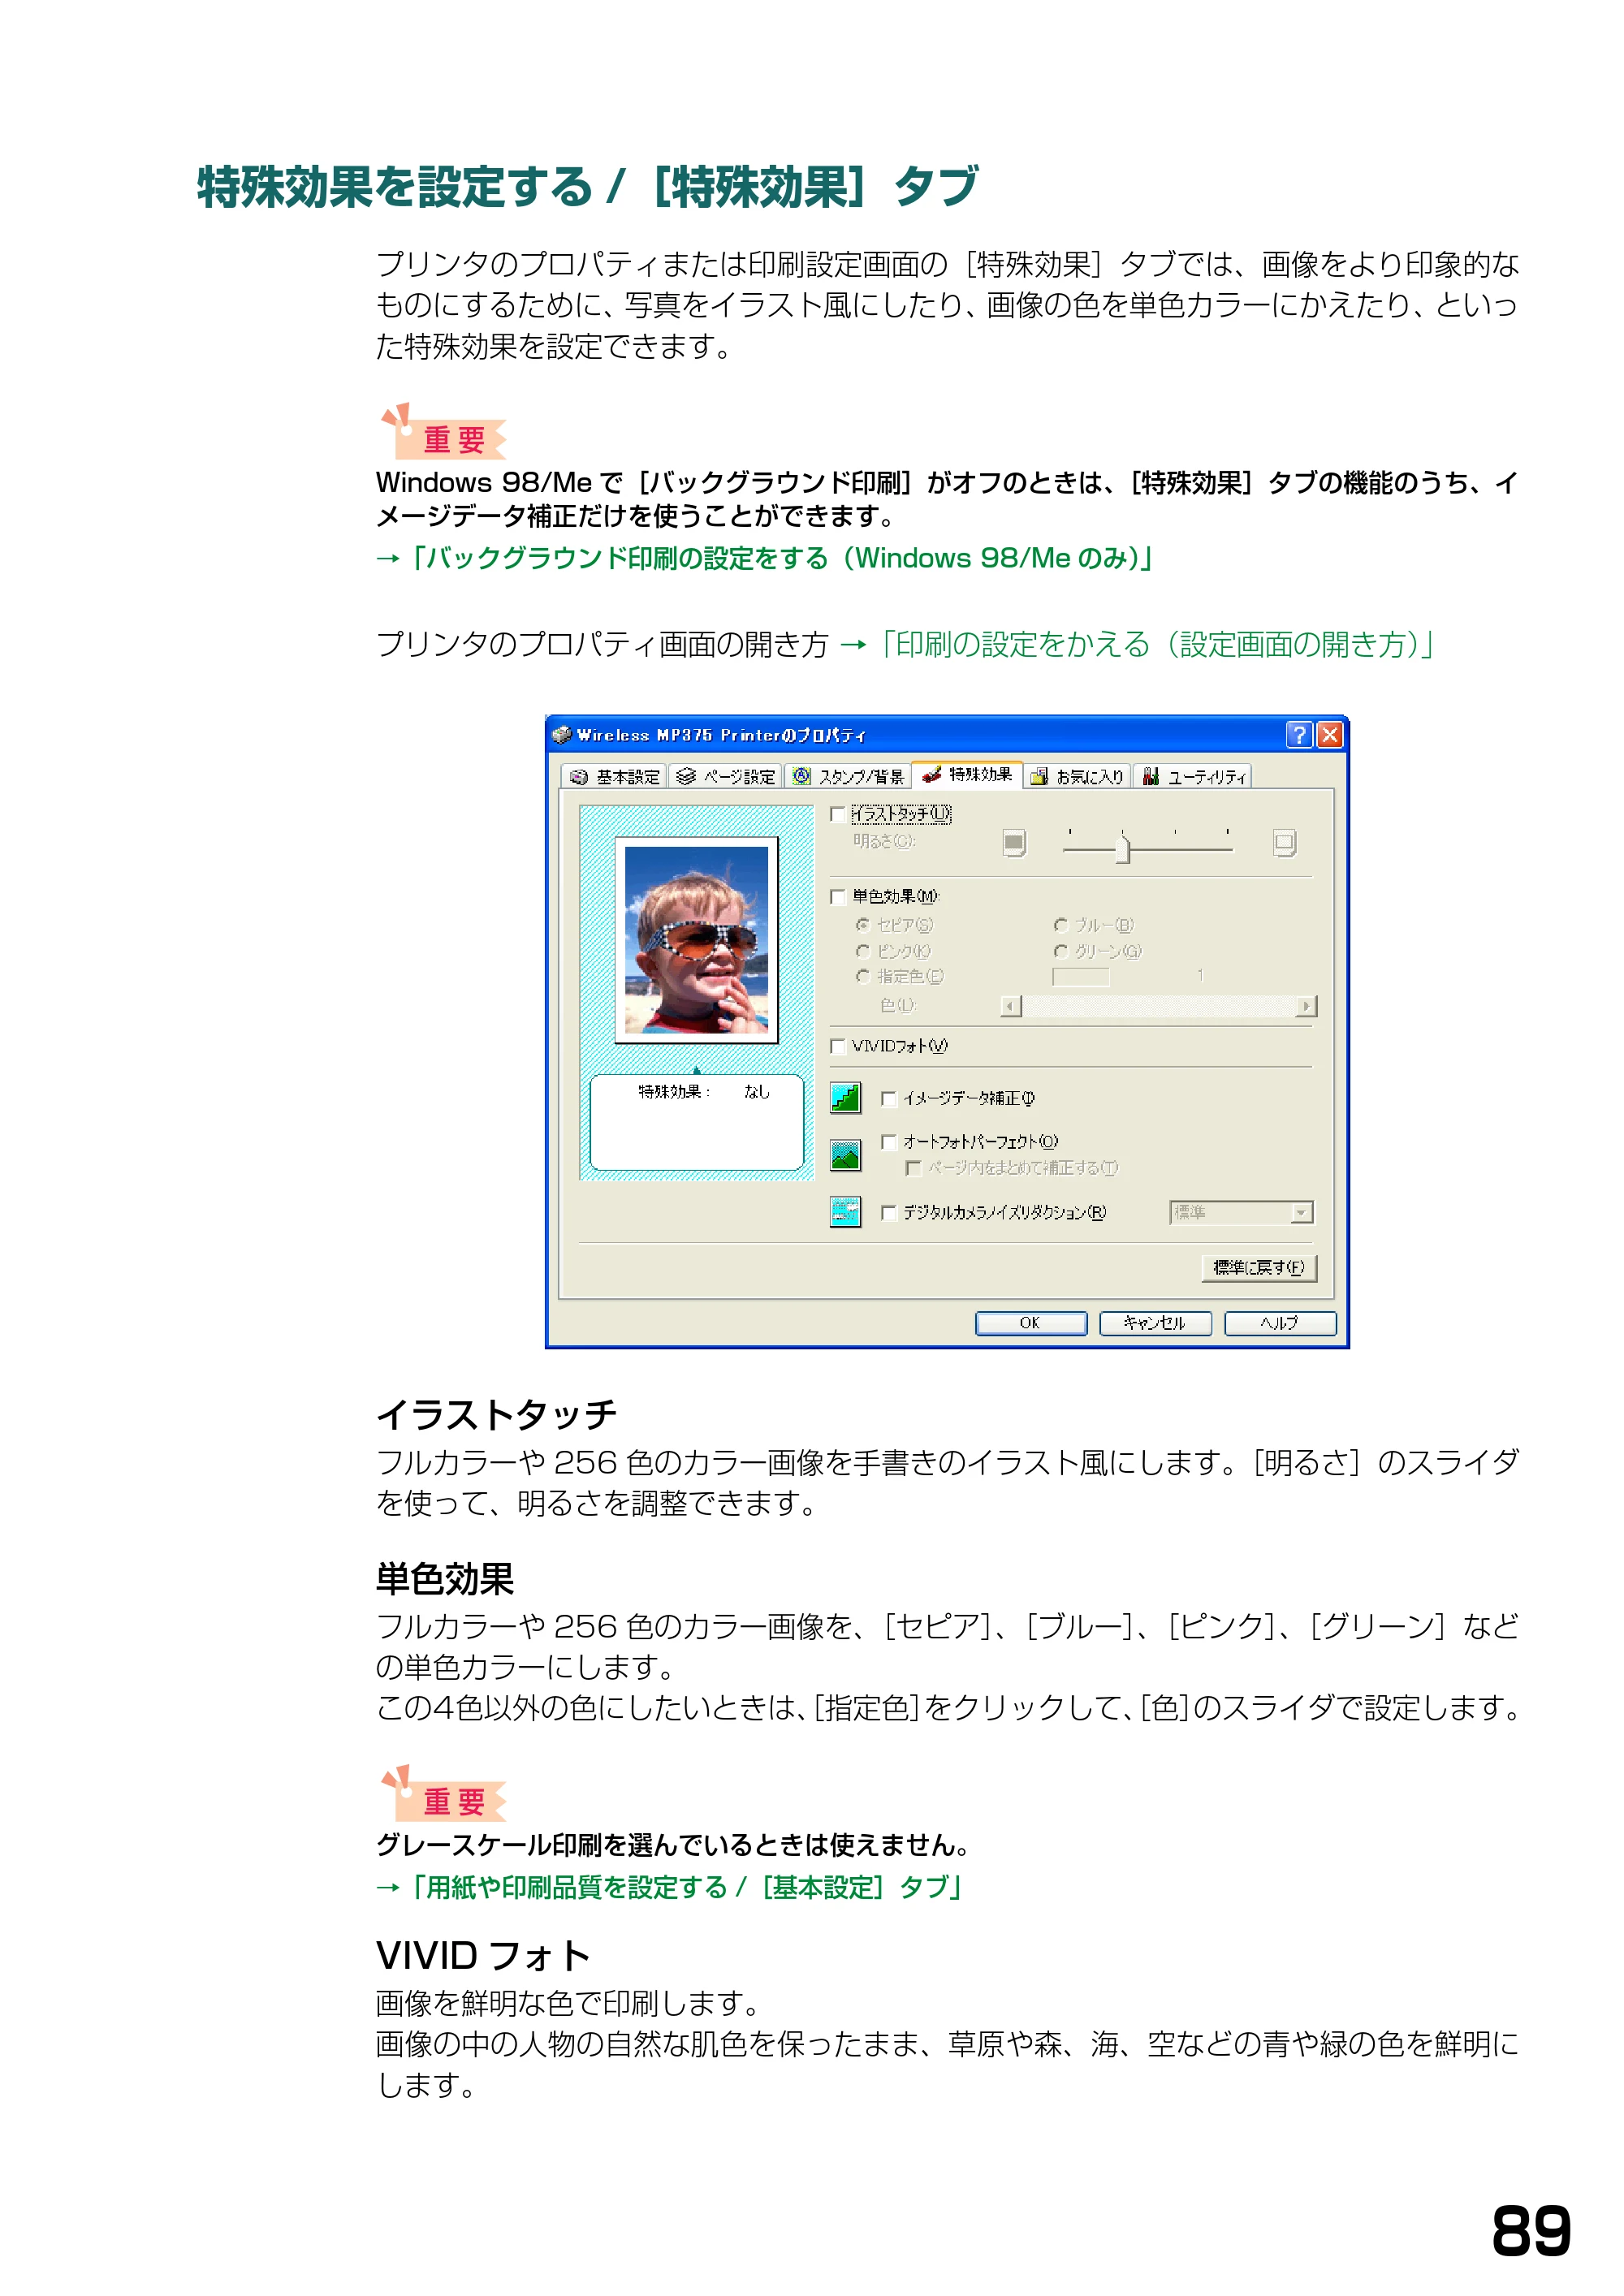Select the セピア radio button
Viewport: 1624px width, 2296px height.
point(862,925)
